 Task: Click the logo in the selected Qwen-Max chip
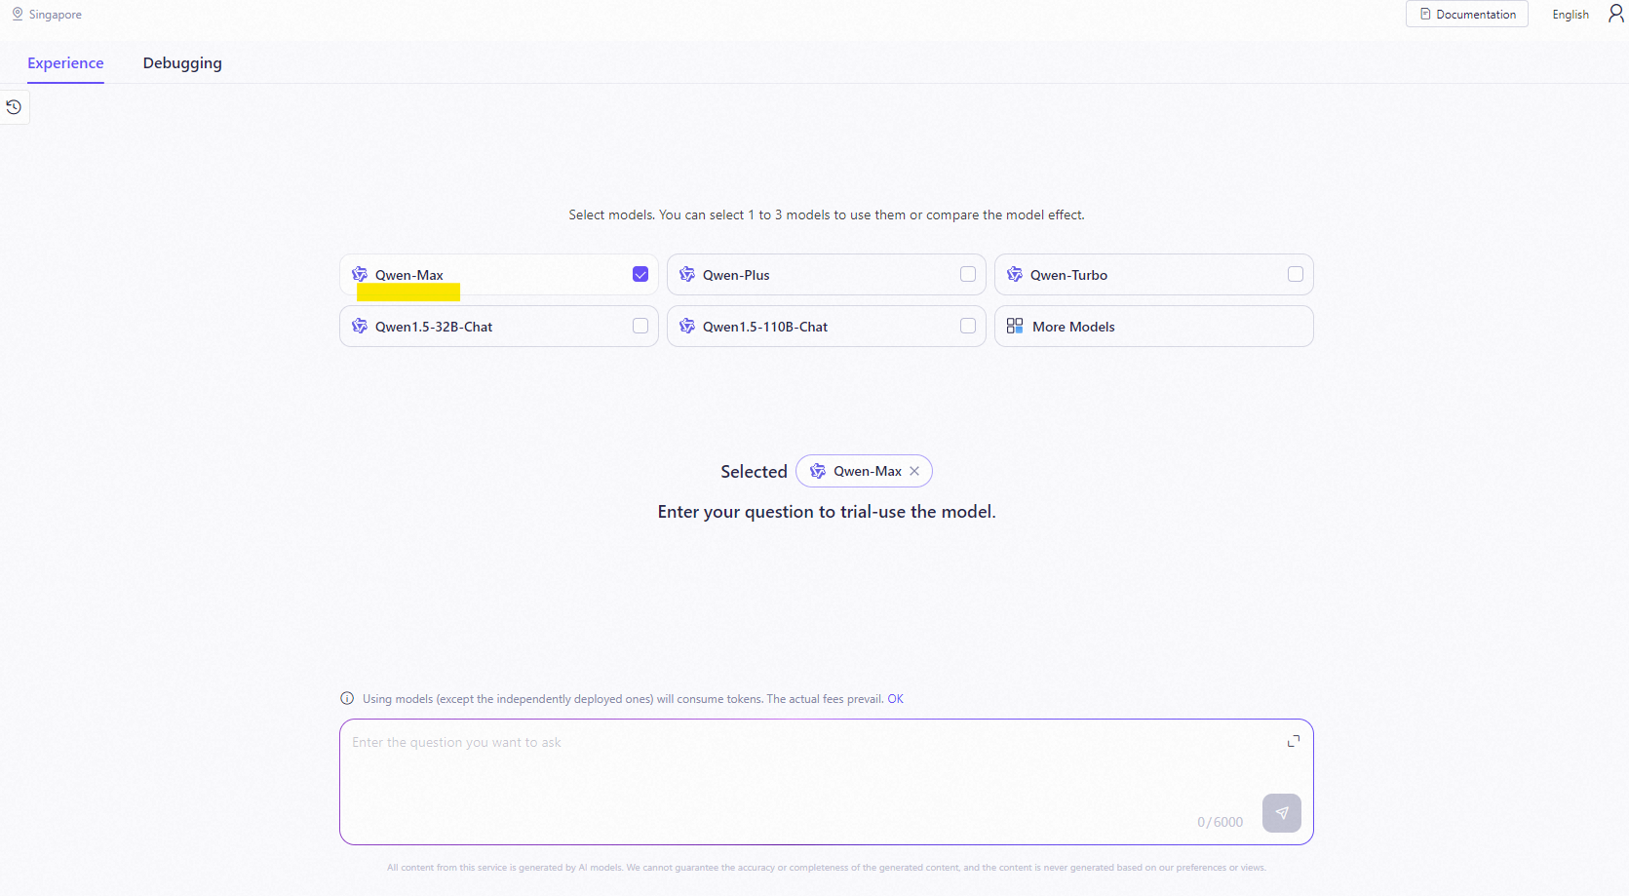pyautogui.click(x=818, y=471)
